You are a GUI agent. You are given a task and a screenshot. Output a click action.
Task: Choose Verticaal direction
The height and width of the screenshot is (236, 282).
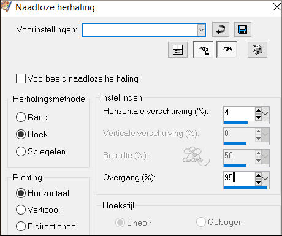21,210
